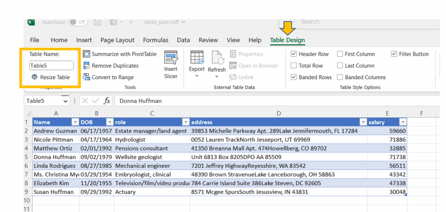Image resolution: width=446 pixels, height=212 pixels.
Task: Select cell showing salary 32885
Action: point(387,148)
